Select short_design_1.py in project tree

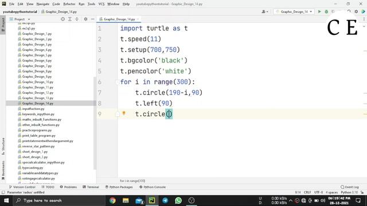click(x=34, y=152)
